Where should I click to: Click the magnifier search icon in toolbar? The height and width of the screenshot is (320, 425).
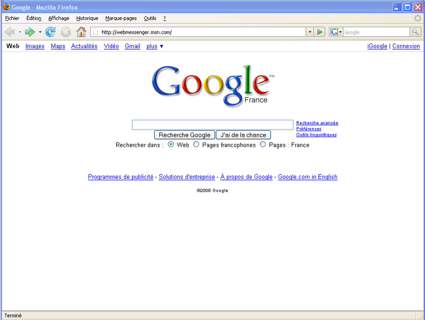415,32
